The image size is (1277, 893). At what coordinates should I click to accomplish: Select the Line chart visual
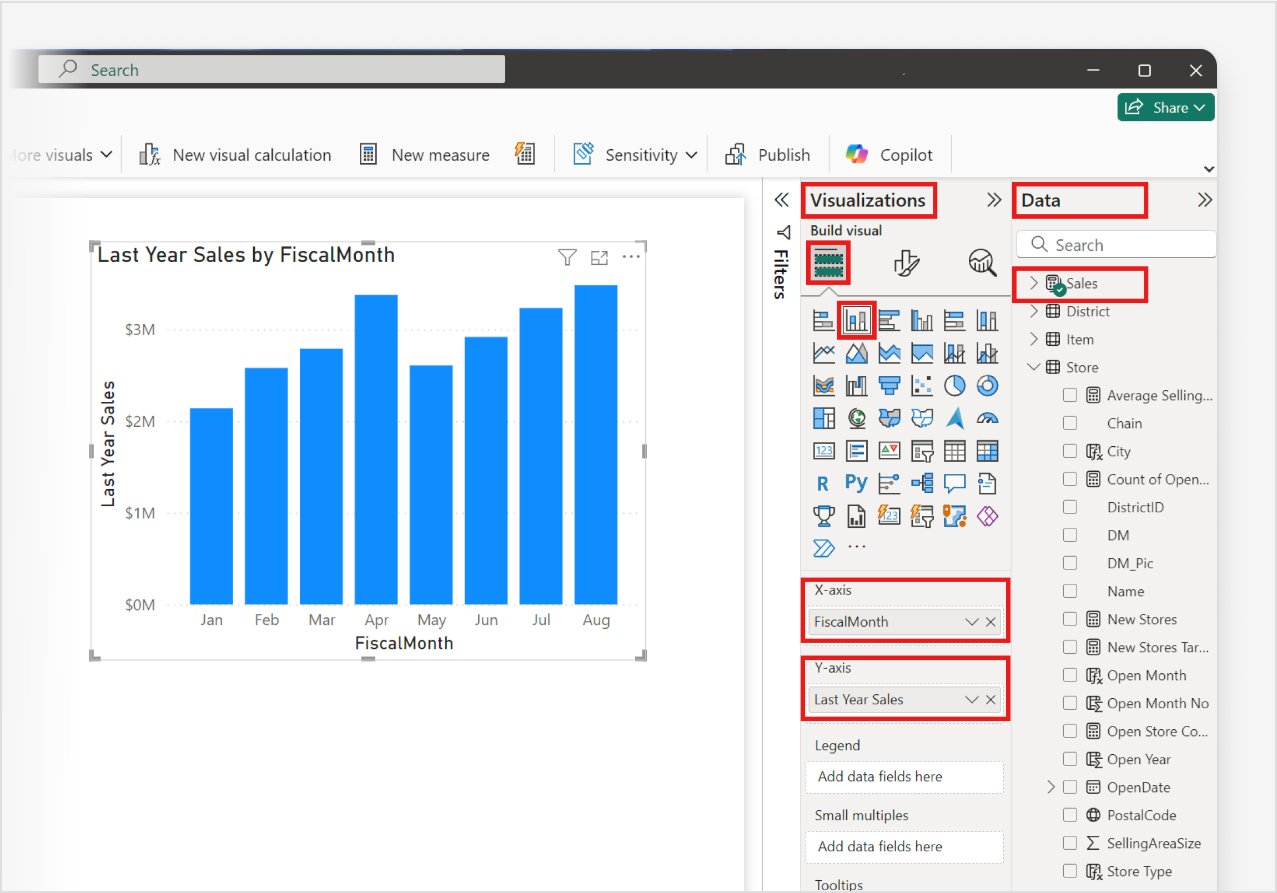[x=824, y=352]
